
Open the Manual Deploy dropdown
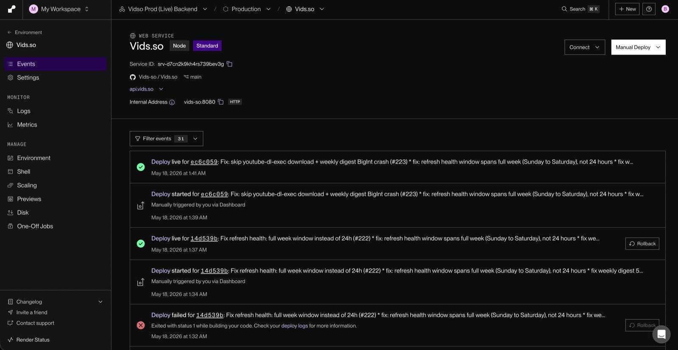tap(638, 47)
